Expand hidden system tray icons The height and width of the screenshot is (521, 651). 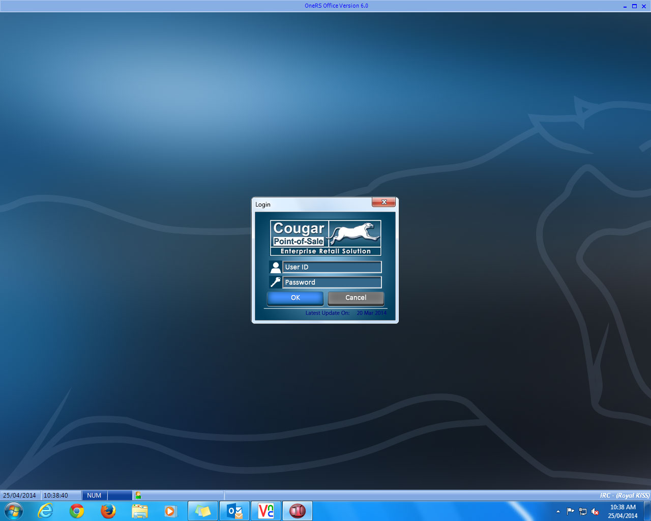(x=558, y=511)
